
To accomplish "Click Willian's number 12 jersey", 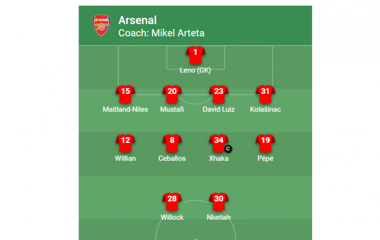I will click(x=125, y=143).
